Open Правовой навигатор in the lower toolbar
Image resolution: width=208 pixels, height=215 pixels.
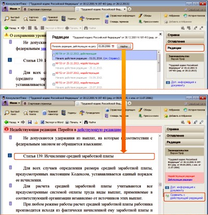(50, 113)
